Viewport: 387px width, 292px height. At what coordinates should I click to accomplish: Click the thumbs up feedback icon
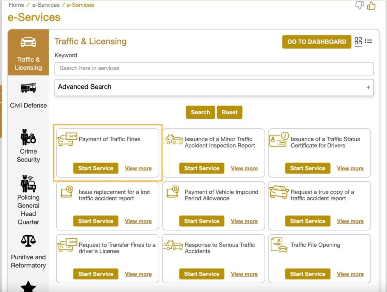[371, 5]
